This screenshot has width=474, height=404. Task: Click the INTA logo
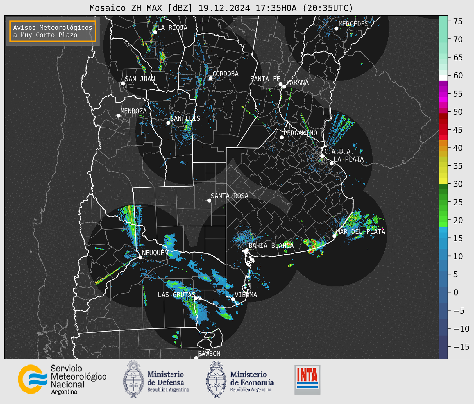tap(307, 380)
